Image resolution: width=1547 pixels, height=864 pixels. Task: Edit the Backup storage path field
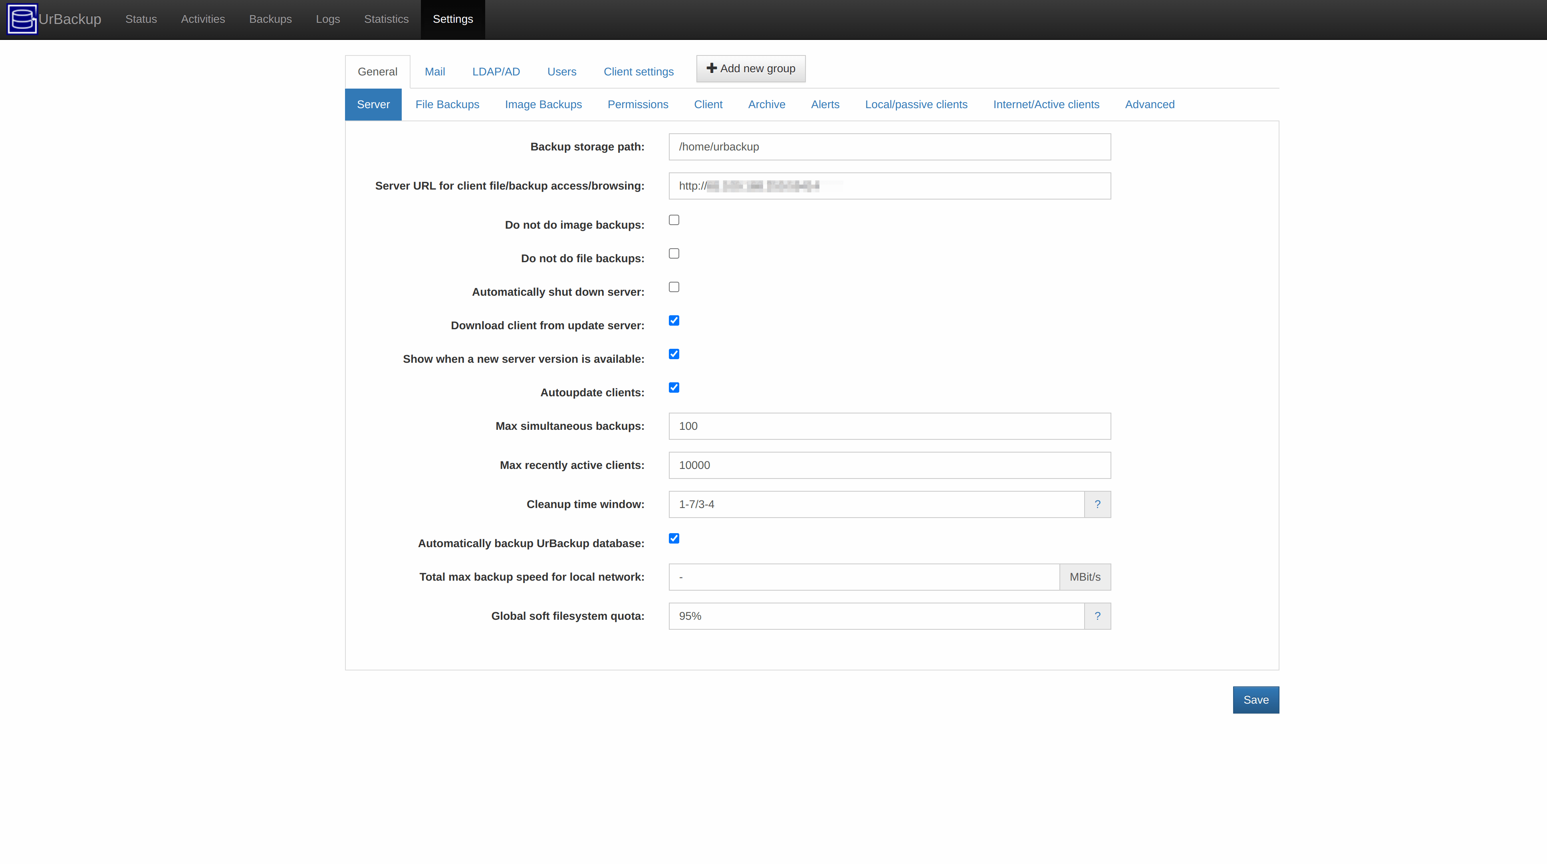(x=889, y=146)
